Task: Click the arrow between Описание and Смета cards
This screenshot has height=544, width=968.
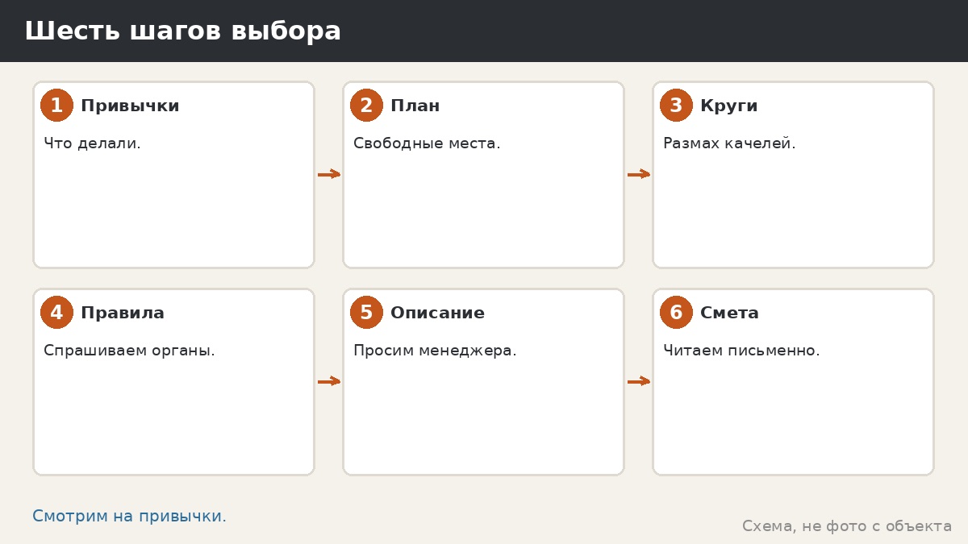Action: 639,381
